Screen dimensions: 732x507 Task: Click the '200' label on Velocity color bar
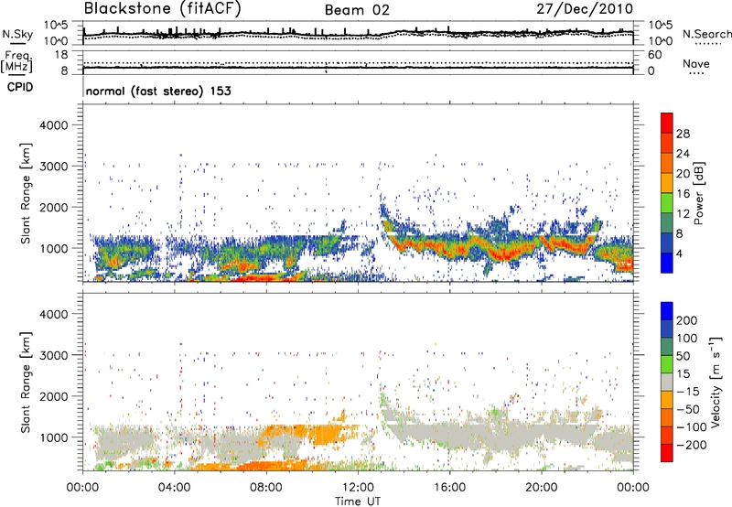pos(687,320)
